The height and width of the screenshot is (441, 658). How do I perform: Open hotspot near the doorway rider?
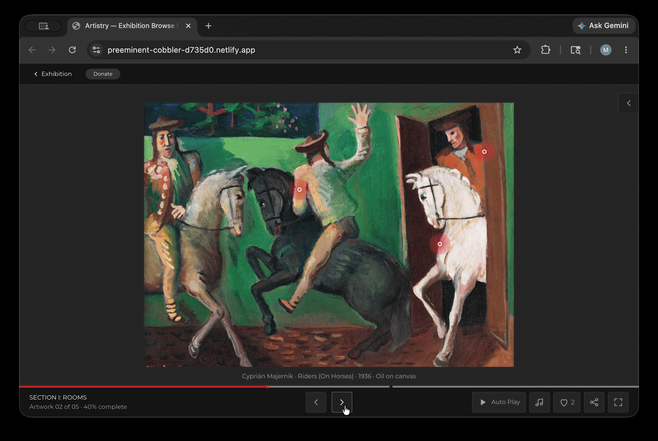tap(484, 152)
